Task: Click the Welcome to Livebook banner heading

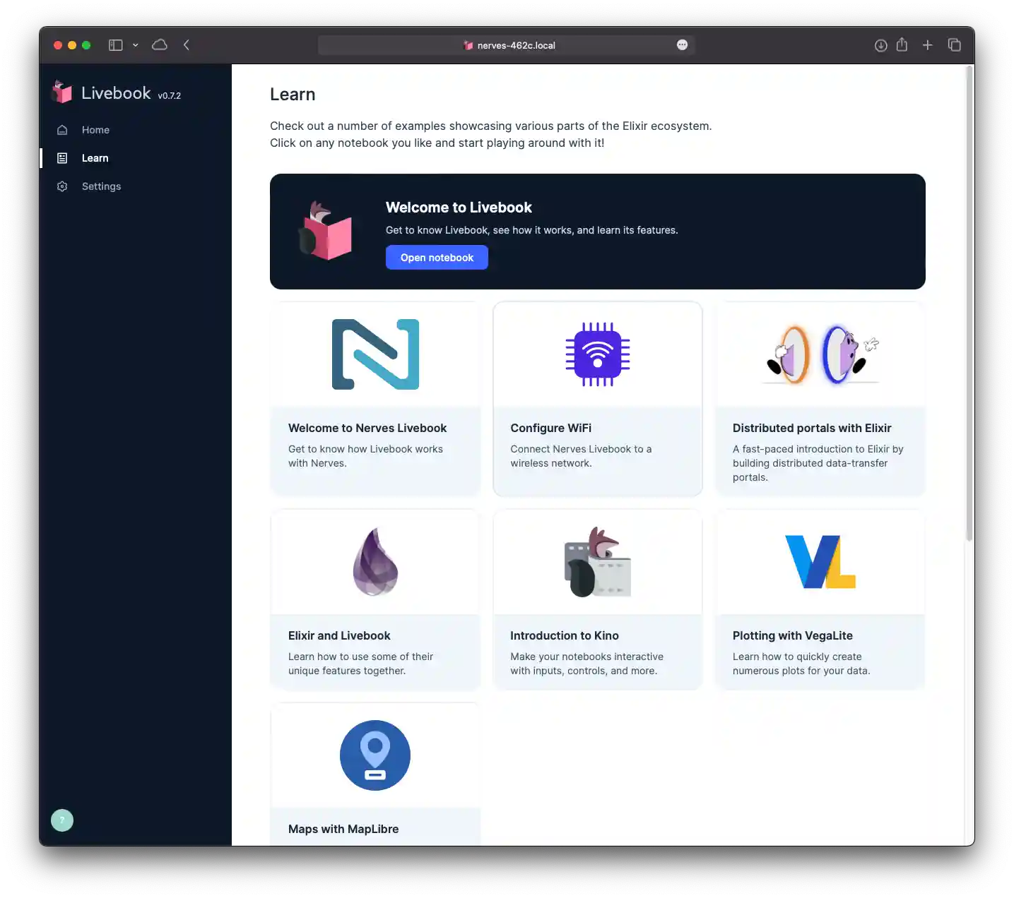Action: (459, 208)
